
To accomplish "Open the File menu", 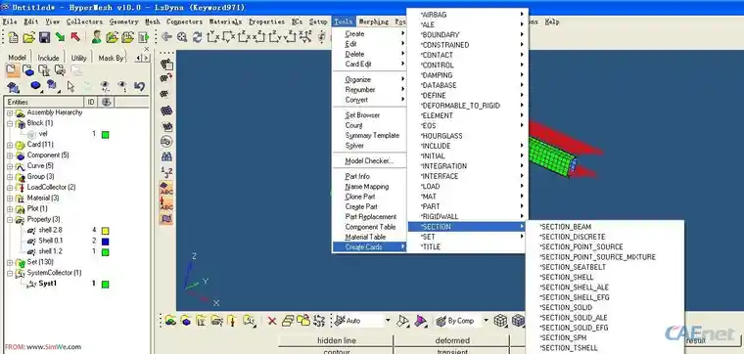I will point(10,22).
